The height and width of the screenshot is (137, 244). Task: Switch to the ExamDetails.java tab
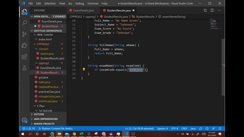coord(83,10)
